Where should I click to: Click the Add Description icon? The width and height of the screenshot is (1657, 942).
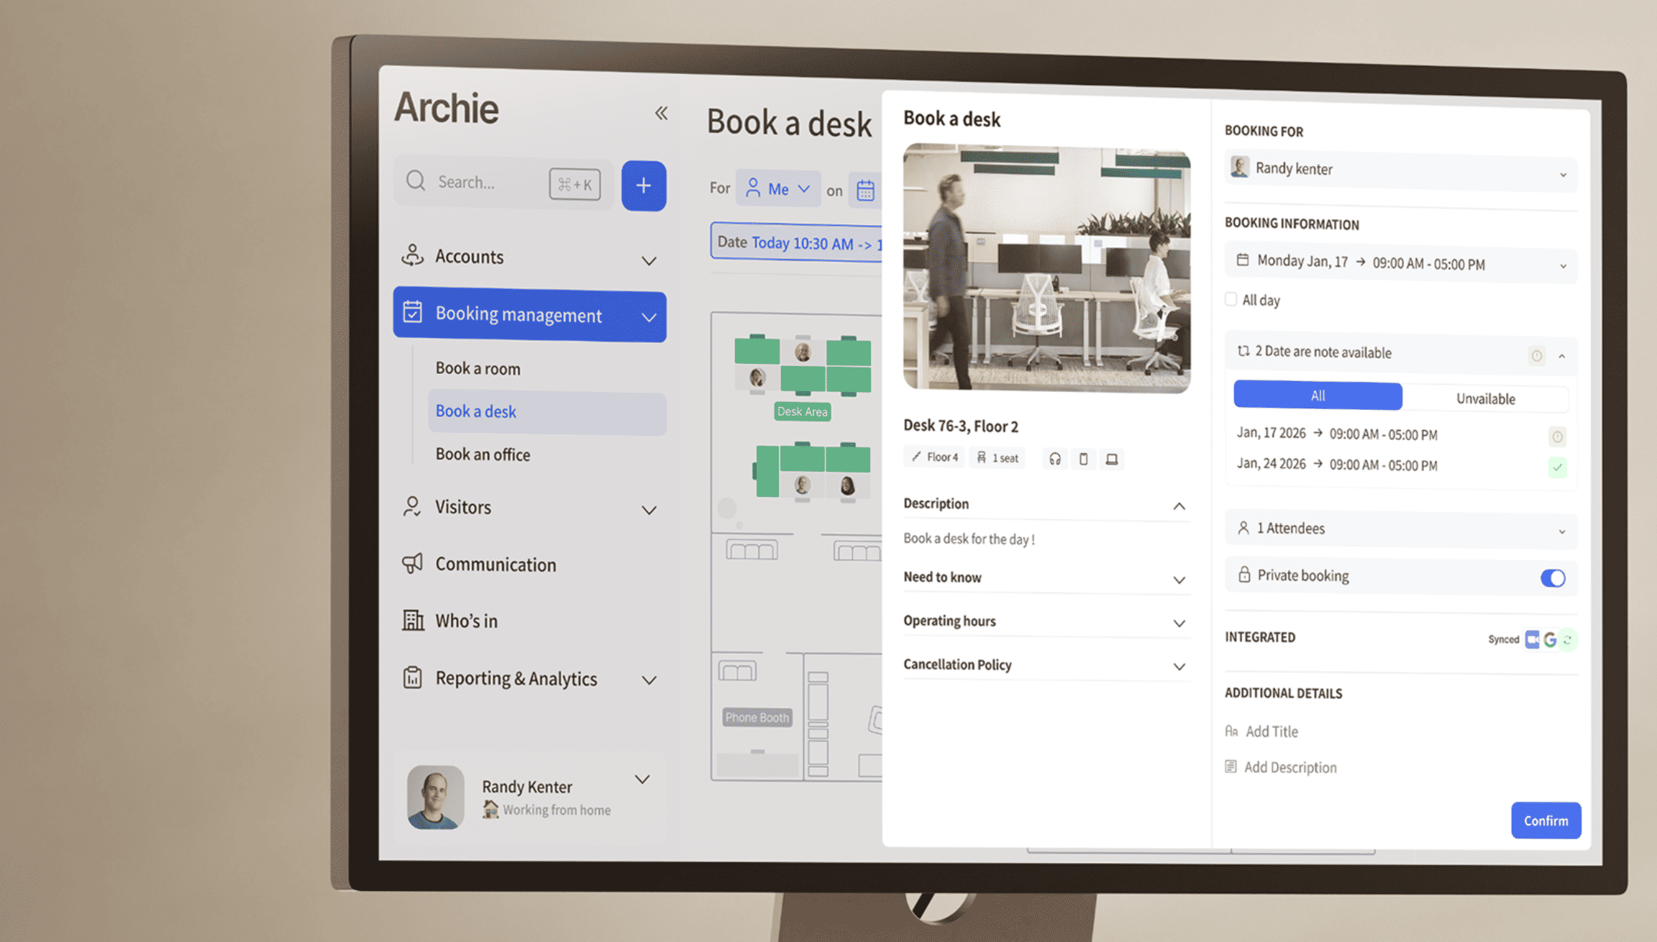pyautogui.click(x=1231, y=767)
